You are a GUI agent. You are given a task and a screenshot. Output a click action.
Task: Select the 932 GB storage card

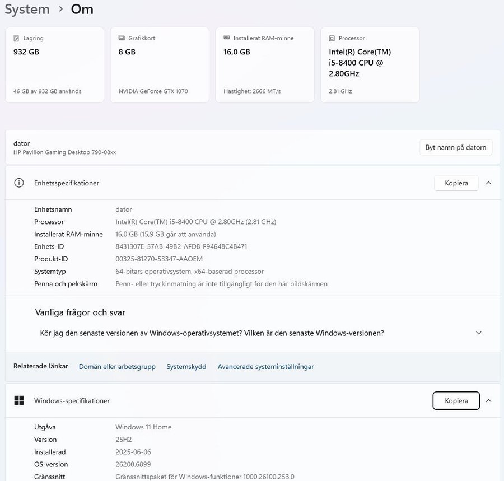(54, 65)
